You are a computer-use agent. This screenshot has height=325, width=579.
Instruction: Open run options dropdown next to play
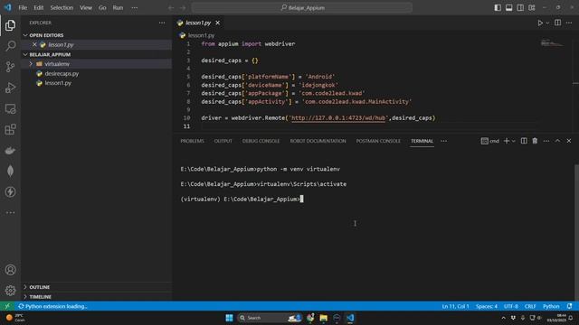point(547,23)
